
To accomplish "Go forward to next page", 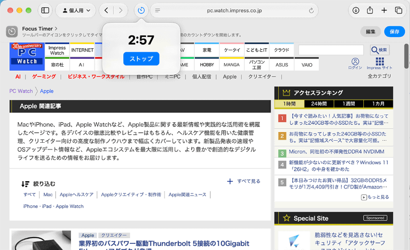I will [x=120, y=10].
